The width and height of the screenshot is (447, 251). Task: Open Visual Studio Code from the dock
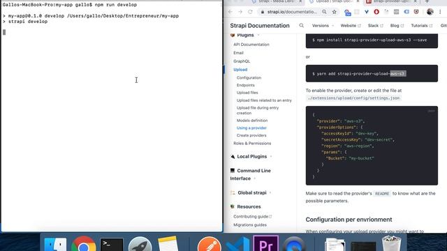point(237,244)
